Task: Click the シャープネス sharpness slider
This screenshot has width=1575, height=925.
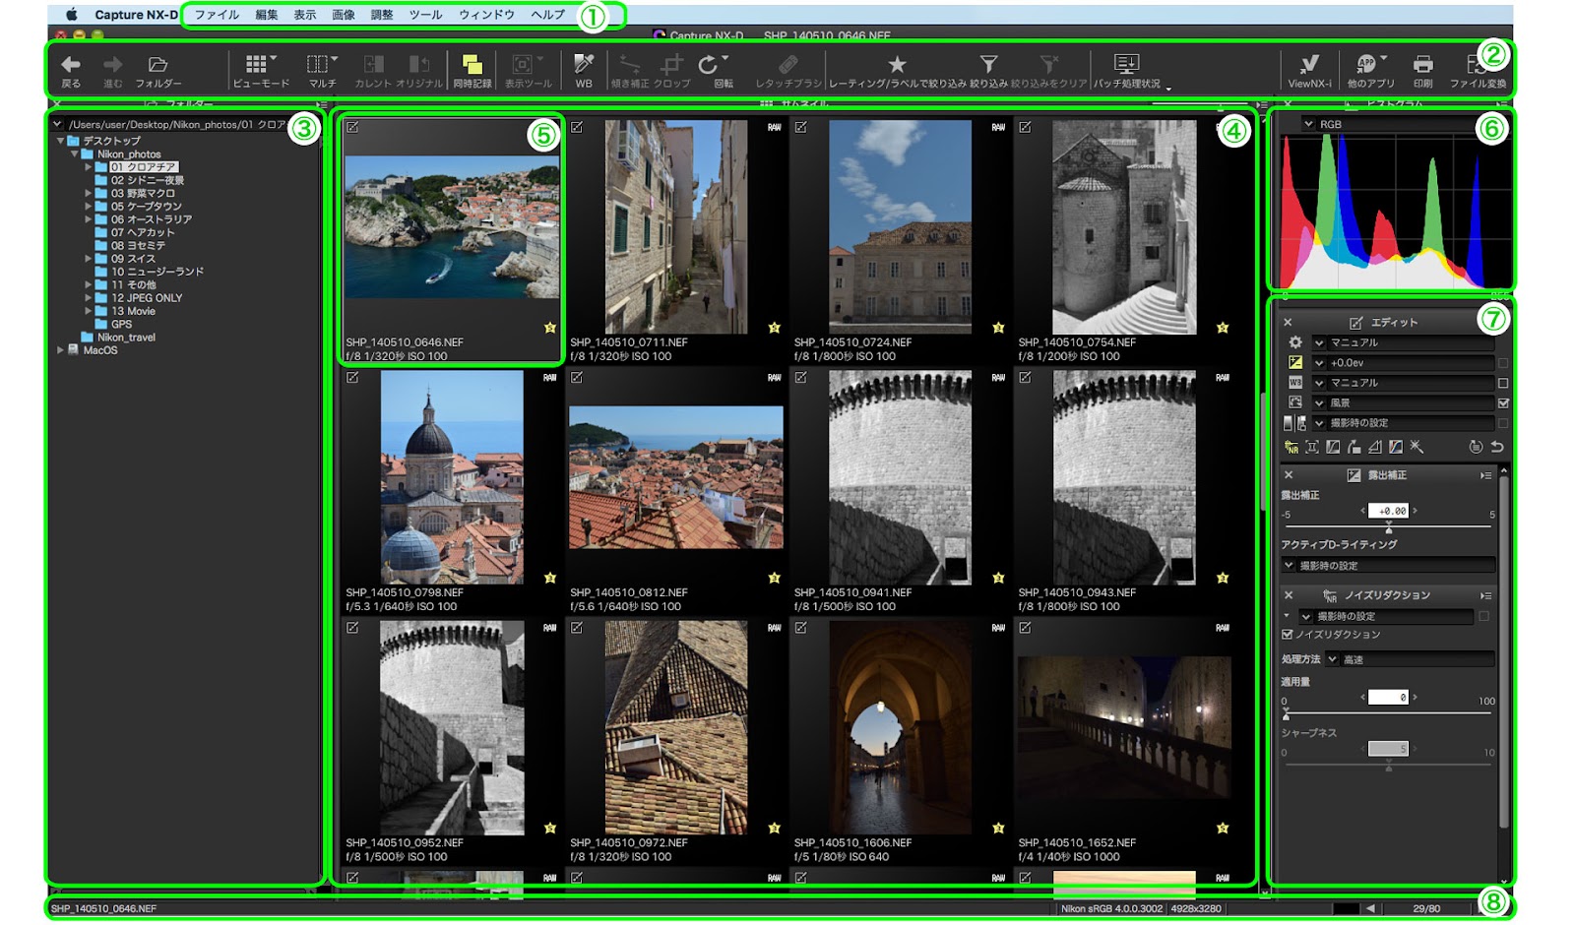Action: coord(1388,765)
